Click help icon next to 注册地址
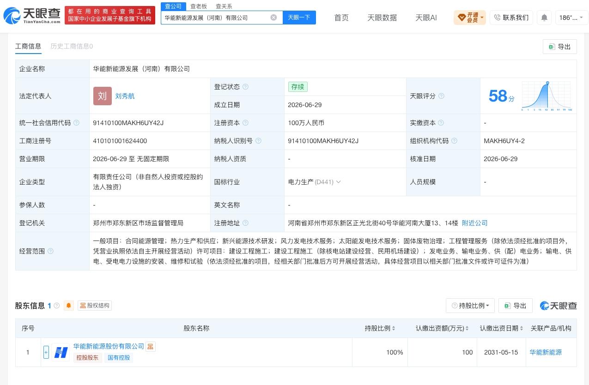This screenshot has height=385, width=589. (x=245, y=223)
